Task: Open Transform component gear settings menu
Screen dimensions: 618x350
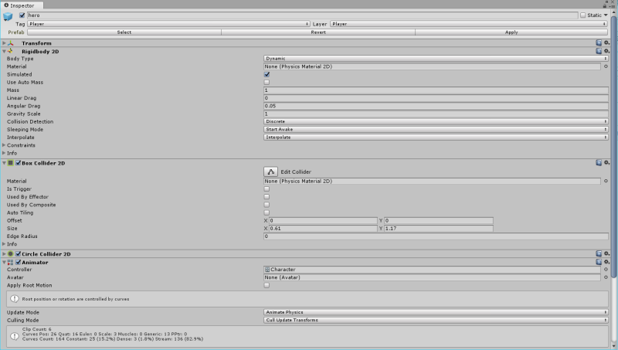Action: point(607,43)
